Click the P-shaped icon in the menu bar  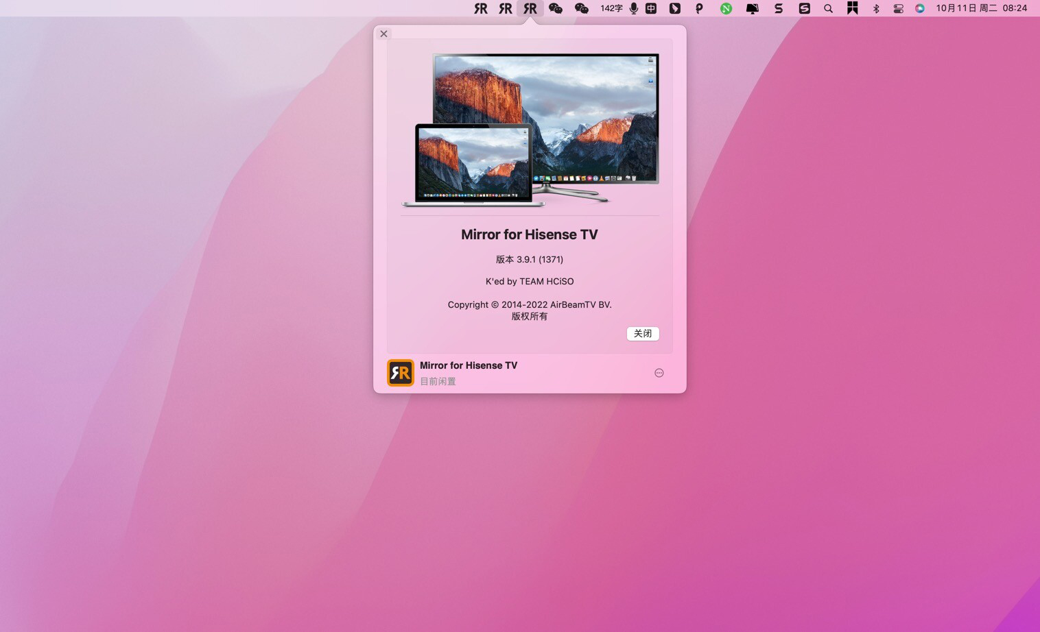(699, 8)
